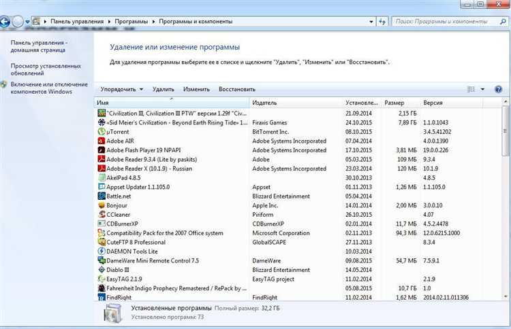Expand the view options dropdown arrow
The image size is (511, 329).
tap(482, 89)
